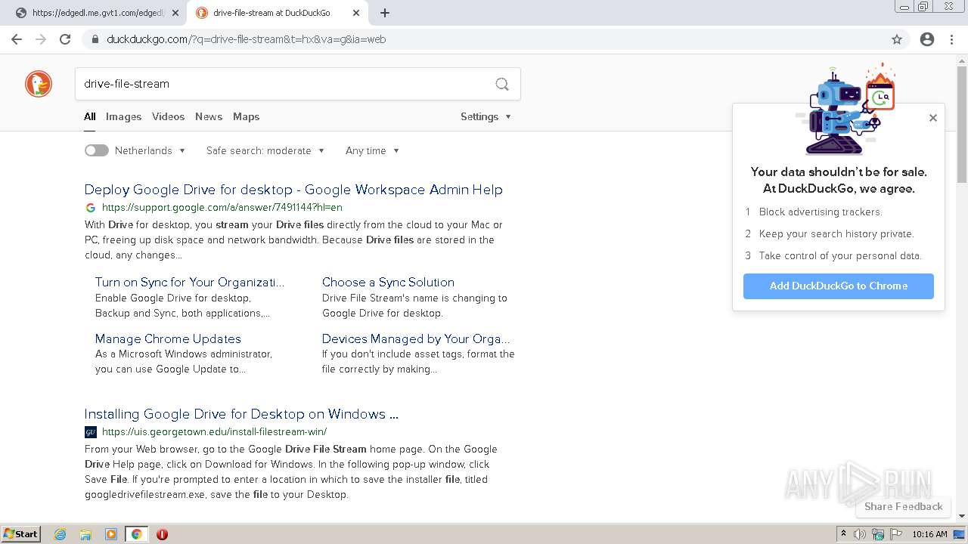This screenshot has width=968, height=544.
Task: Select the All results tab
Action: coord(89,116)
